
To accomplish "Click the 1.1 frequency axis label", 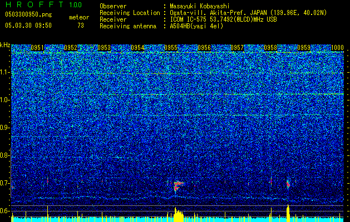I will click(4, 72).
